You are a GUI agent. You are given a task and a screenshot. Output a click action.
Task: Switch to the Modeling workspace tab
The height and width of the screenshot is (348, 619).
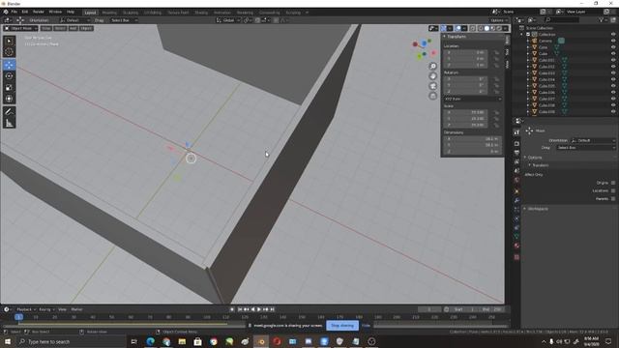pyautogui.click(x=109, y=13)
